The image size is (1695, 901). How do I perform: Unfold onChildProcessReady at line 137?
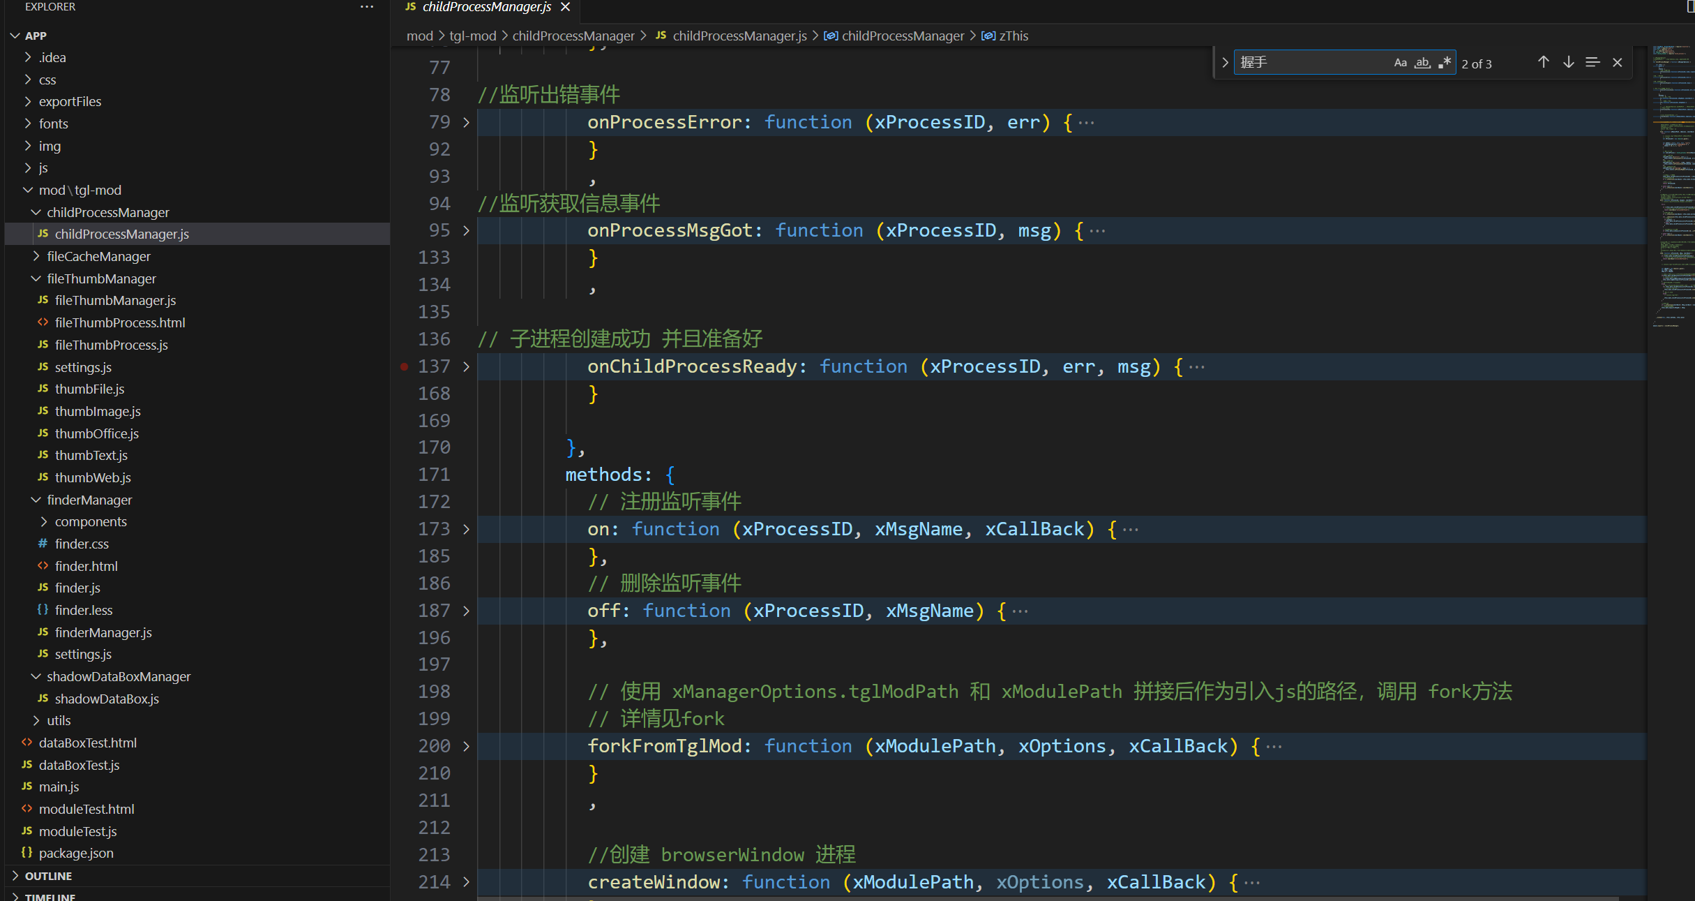pos(466,366)
